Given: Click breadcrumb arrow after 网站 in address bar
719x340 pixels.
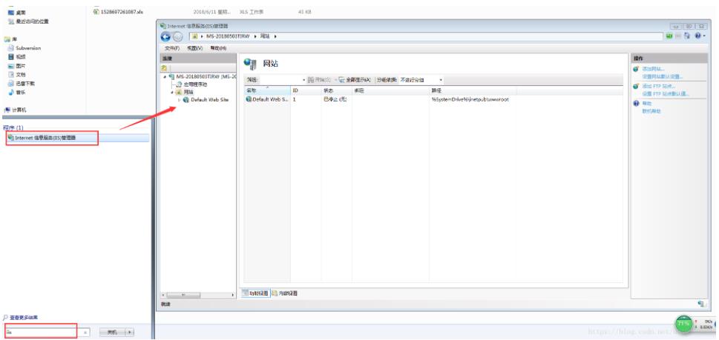Looking at the screenshot, I should (275, 36).
